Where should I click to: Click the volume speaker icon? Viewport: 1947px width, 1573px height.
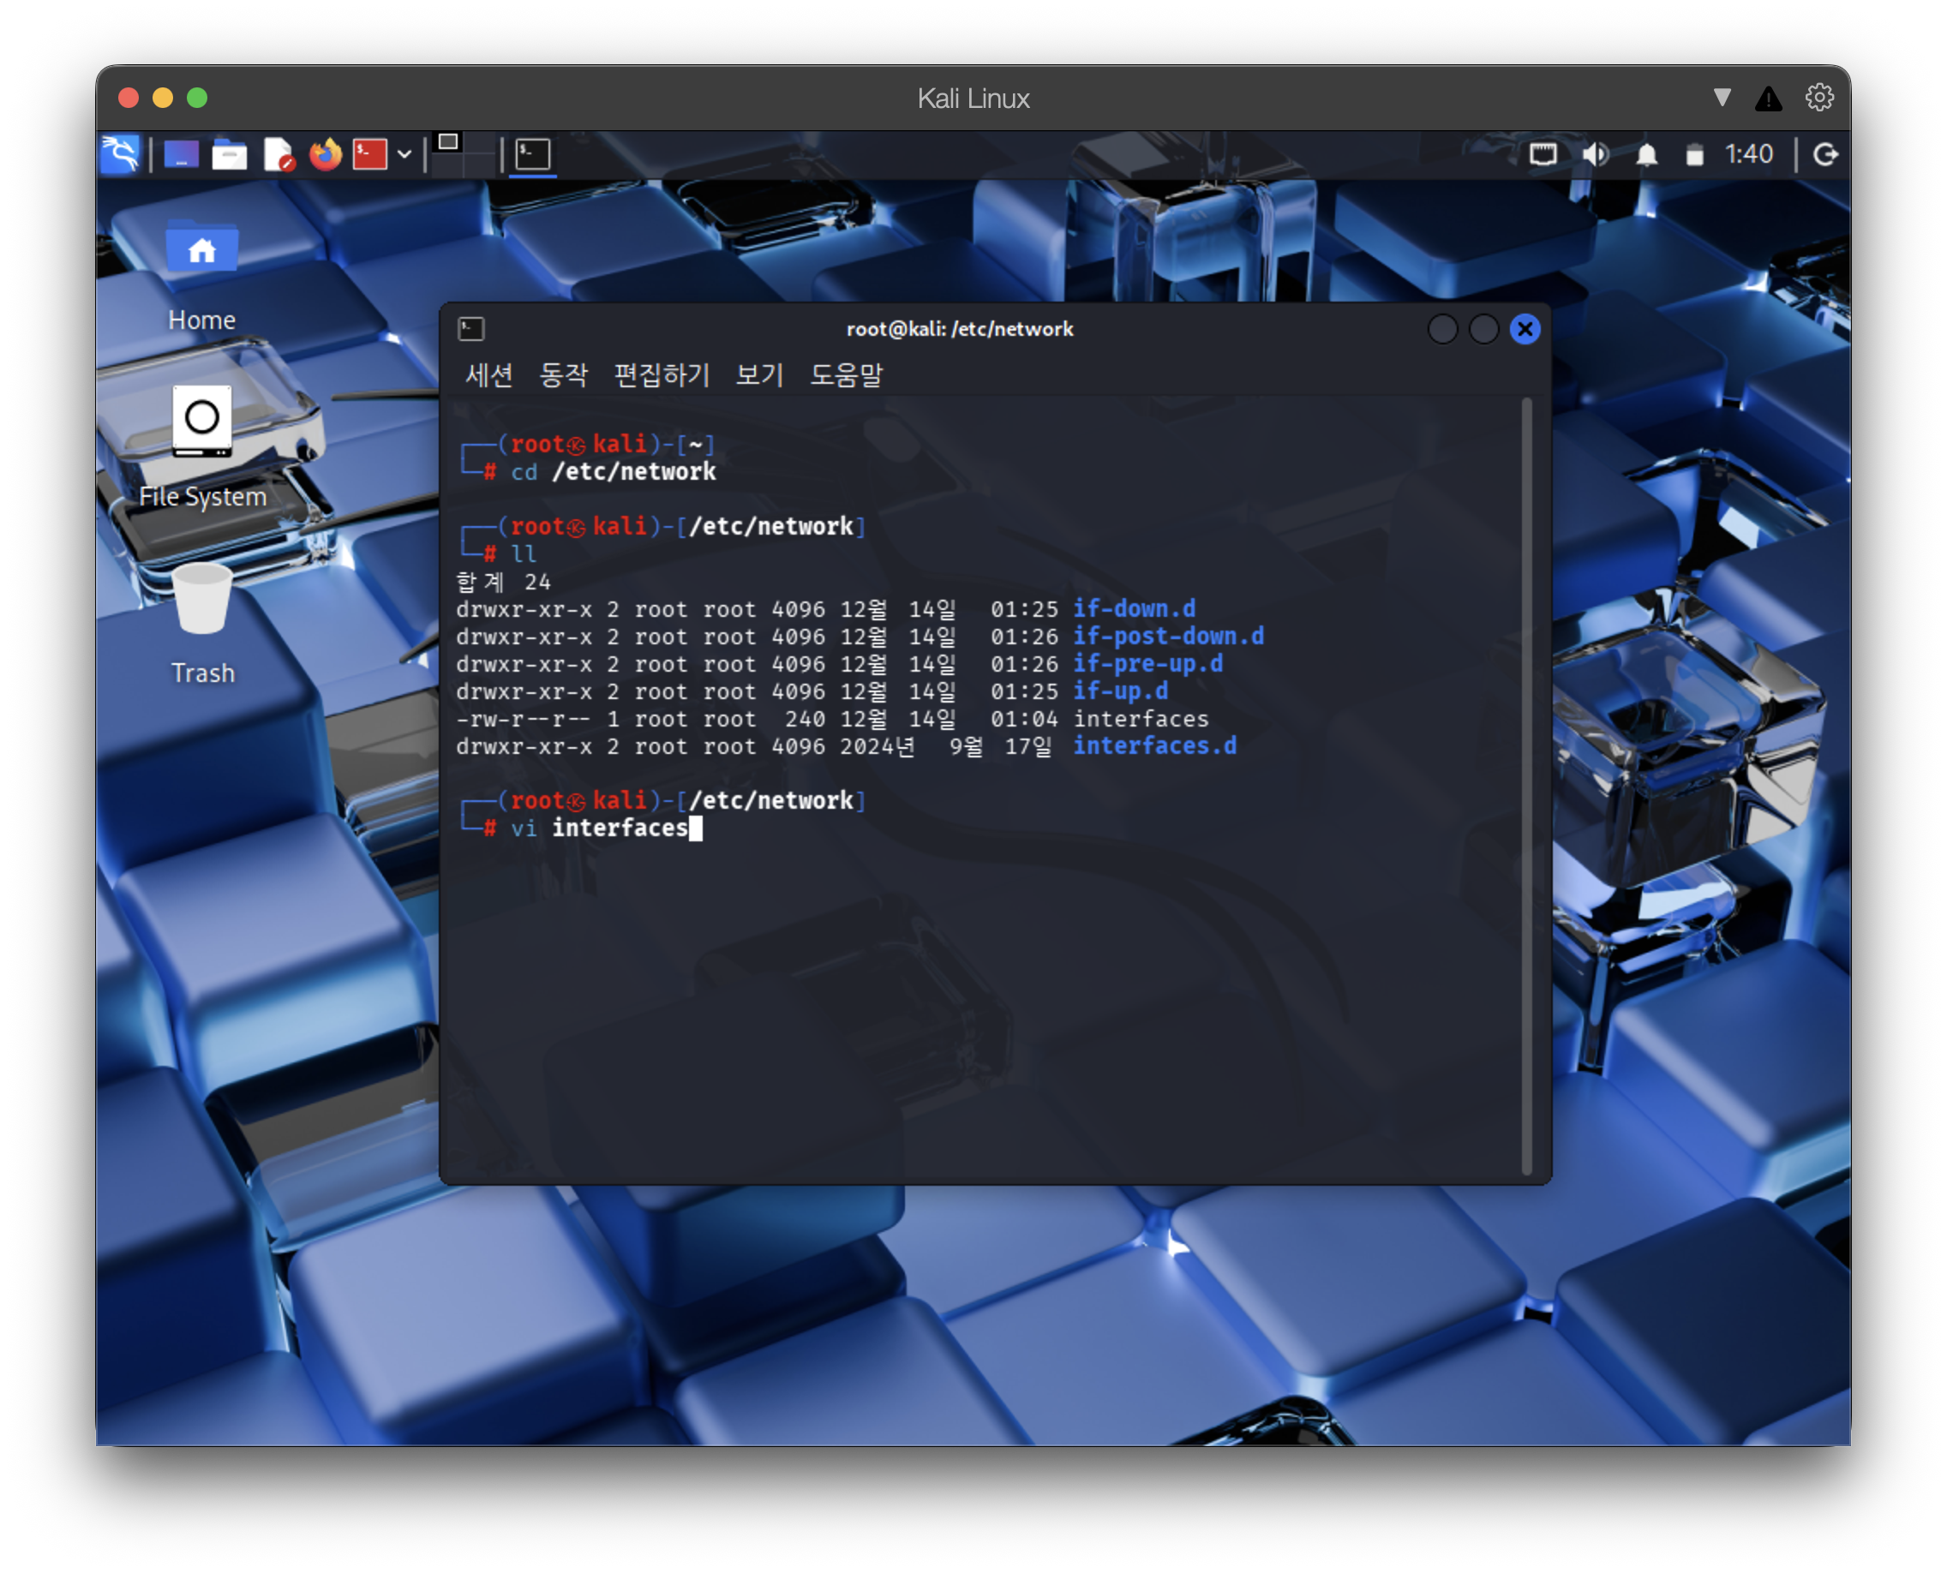(x=1596, y=155)
